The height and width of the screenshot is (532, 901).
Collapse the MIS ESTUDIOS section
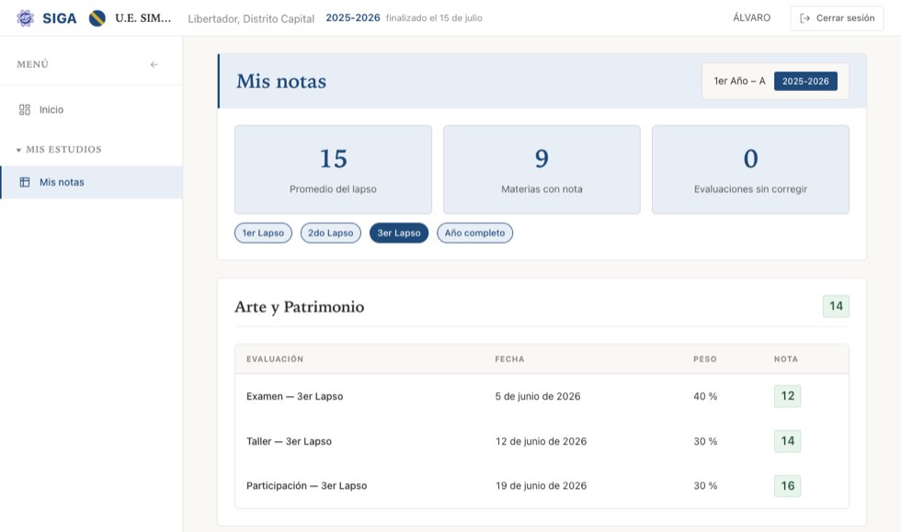(59, 150)
